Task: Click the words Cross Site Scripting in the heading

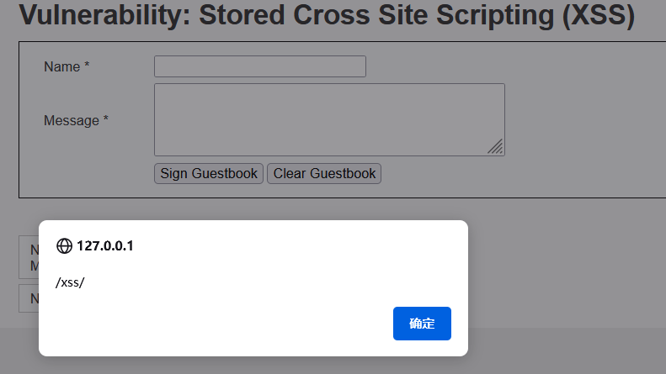Action: [x=423, y=15]
